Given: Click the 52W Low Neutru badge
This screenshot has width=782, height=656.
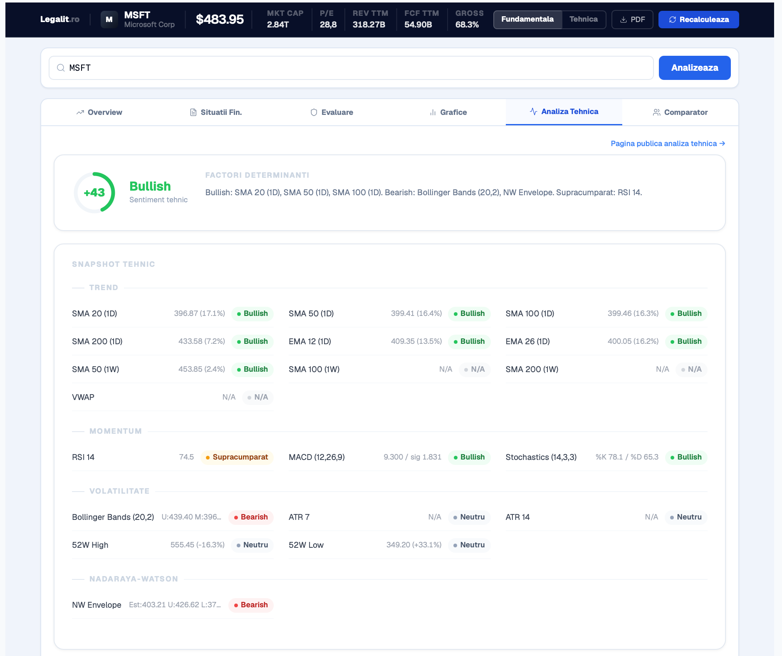Looking at the screenshot, I should (x=469, y=545).
